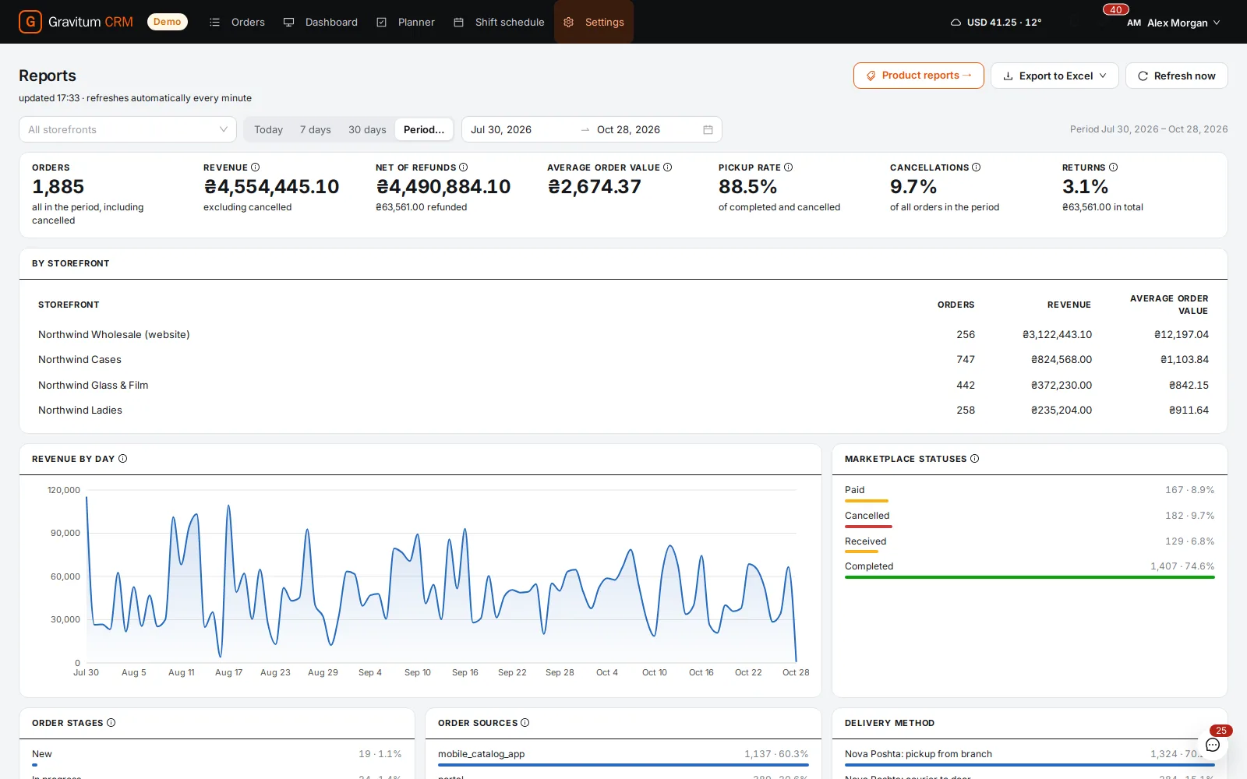Click the Demo badge
The image size is (1247, 779).
click(x=167, y=22)
